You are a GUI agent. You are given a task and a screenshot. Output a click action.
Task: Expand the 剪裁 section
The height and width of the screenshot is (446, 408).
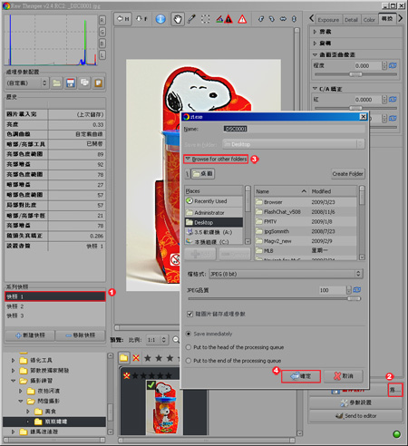pos(315,32)
